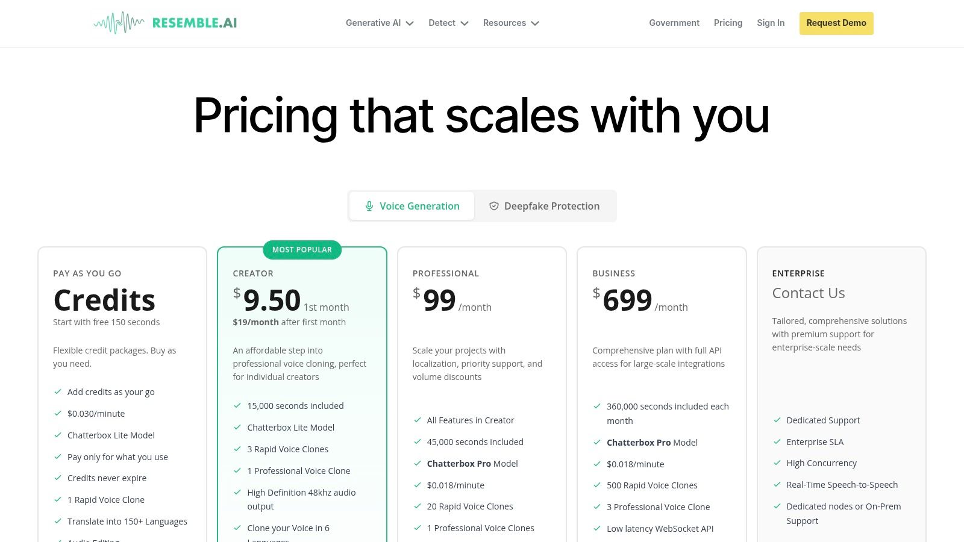Expand the Resources dropdown menu
964x542 pixels.
511,23
